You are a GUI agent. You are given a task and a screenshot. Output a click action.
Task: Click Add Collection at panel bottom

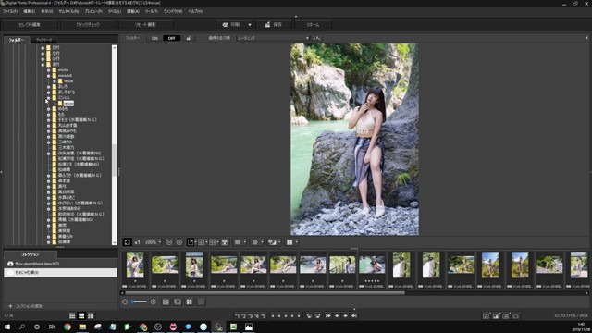[x=25, y=306]
